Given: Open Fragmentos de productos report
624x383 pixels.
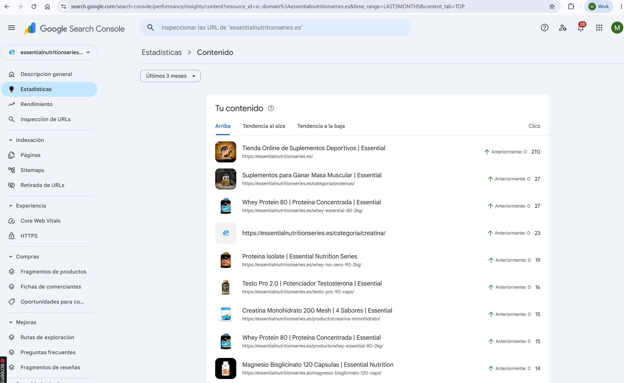Looking at the screenshot, I should point(49,271).
